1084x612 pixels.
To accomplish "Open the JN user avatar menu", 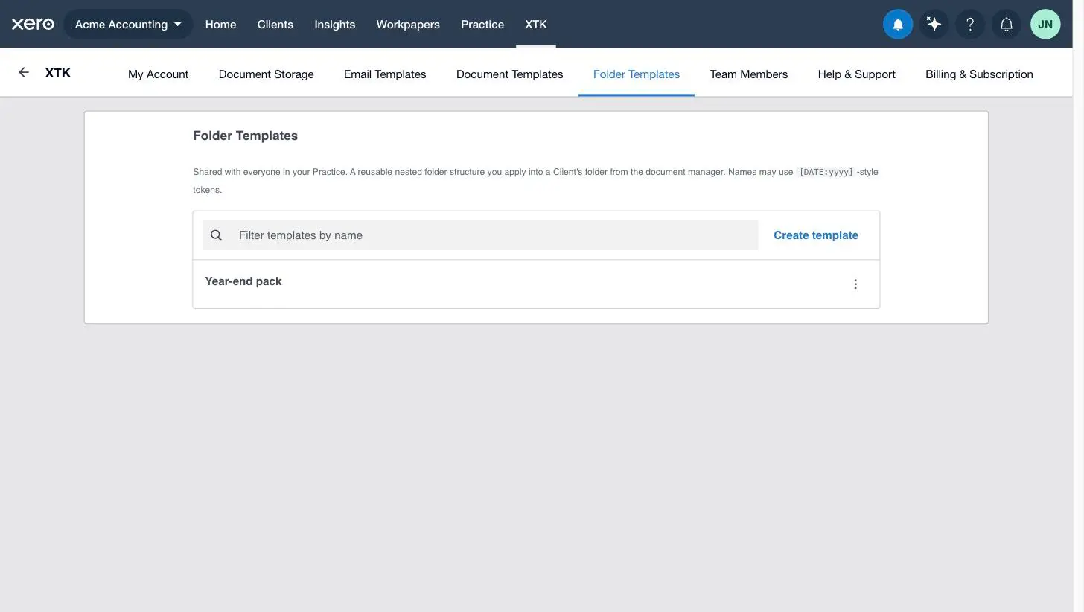I will [1045, 25].
